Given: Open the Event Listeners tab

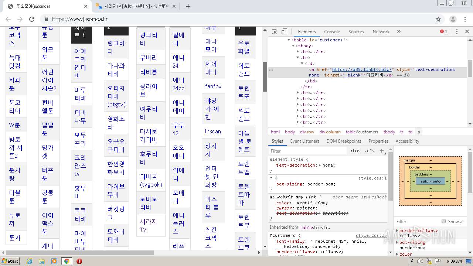Looking at the screenshot, I should point(304,141).
